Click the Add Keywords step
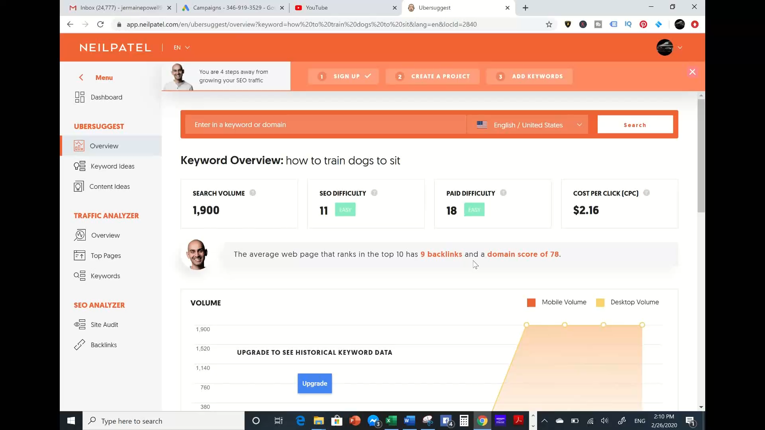This screenshot has width=765, height=430. [x=530, y=76]
